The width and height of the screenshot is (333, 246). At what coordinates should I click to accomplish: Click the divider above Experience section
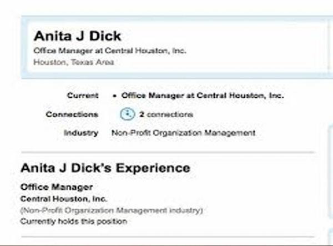click(x=167, y=152)
